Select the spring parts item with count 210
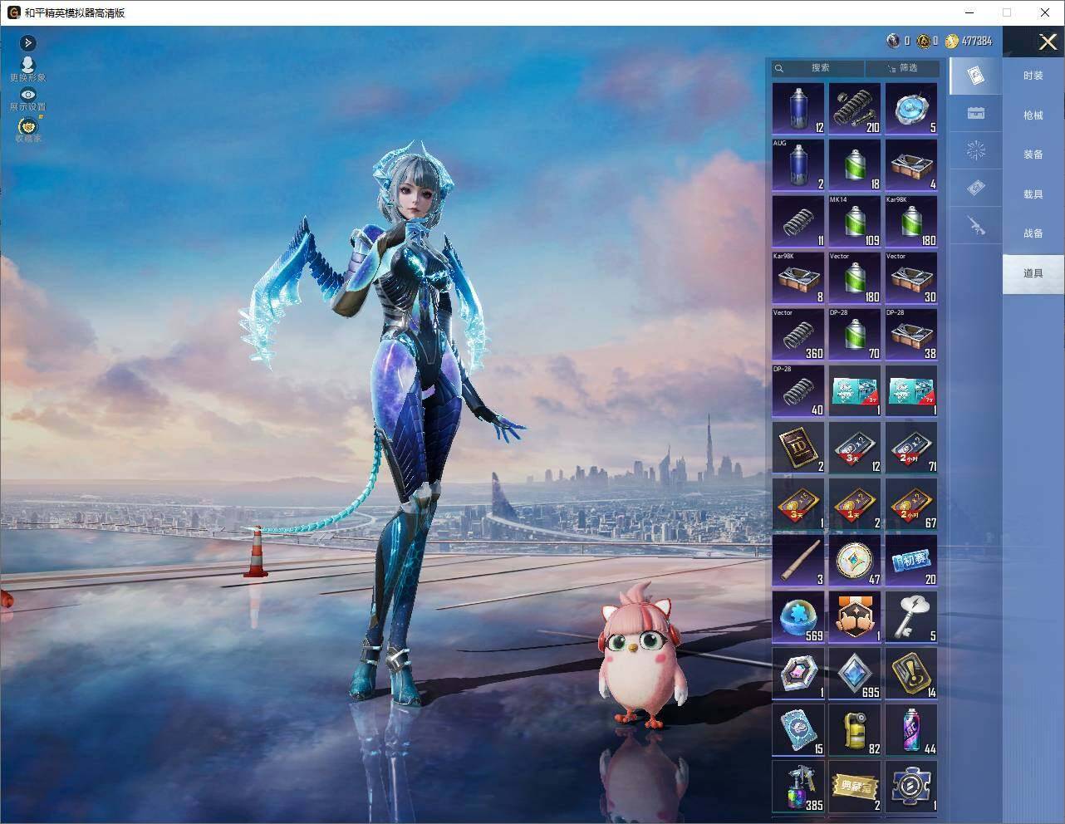The height and width of the screenshot is (824, 1065). click(x=855, y=108)
